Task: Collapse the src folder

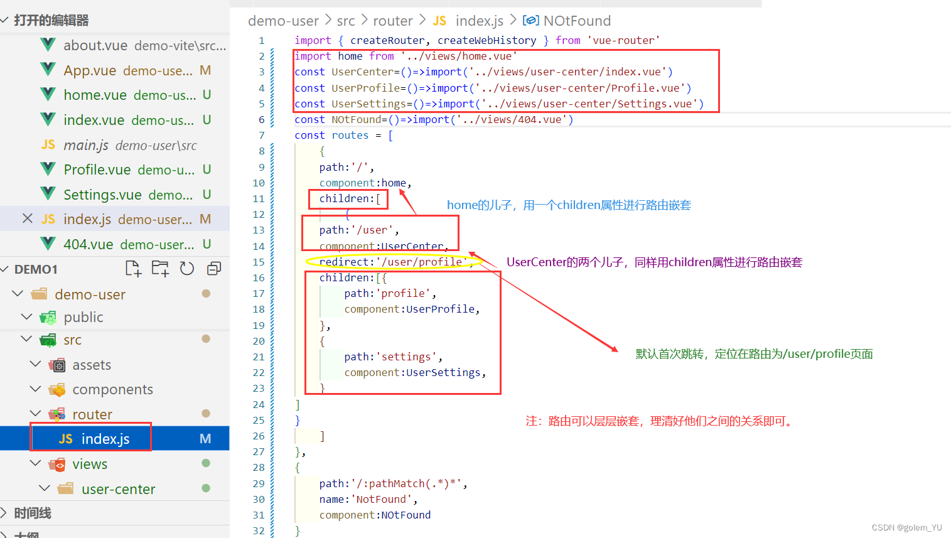Action: tap(26, 340)
